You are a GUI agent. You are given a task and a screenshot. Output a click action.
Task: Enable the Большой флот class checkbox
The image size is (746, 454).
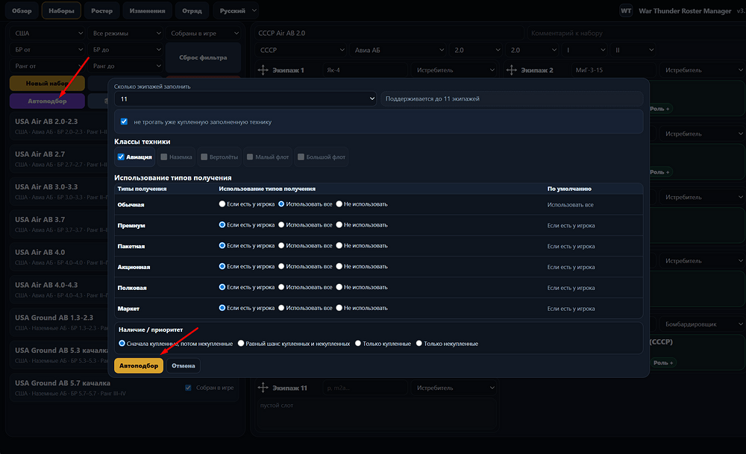(301, 157)
